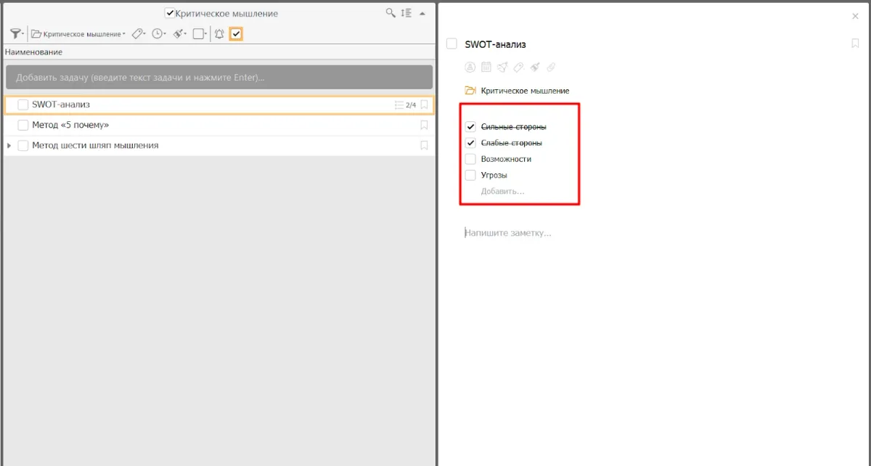
Task: Toggle the highlighted show-completed checkmark button
Action: (x=236, y=33)
